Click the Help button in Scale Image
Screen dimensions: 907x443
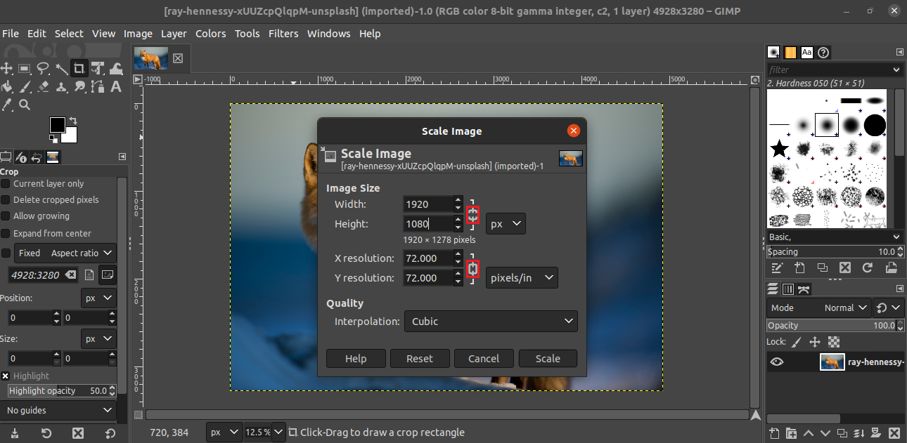coord(356,358)
